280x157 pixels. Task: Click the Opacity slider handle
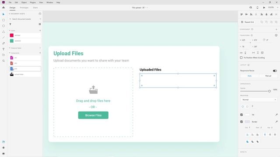[x=269, y=91]
